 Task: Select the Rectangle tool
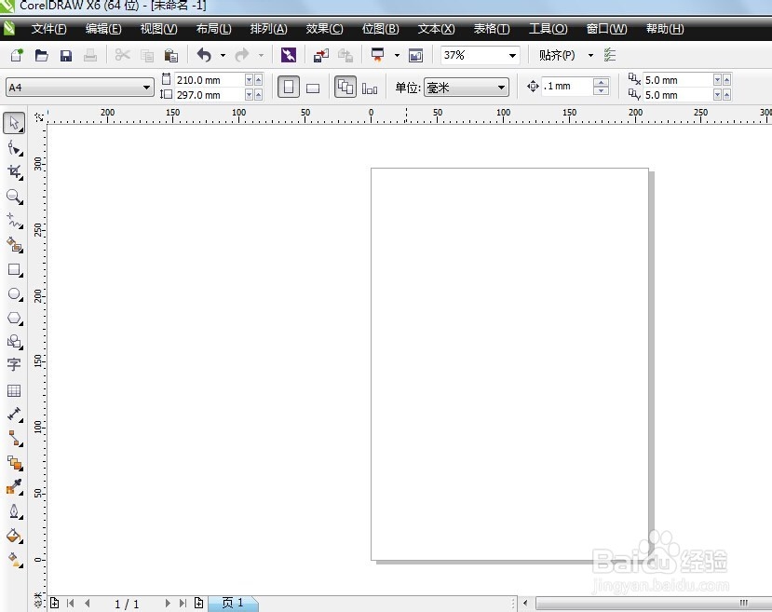click(14, 269)
